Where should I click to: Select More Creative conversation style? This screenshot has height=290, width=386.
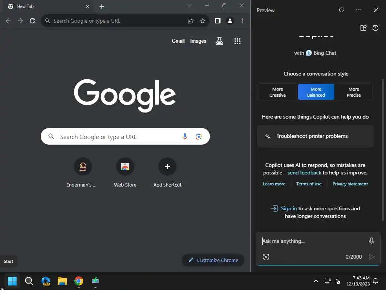point(277,92)
